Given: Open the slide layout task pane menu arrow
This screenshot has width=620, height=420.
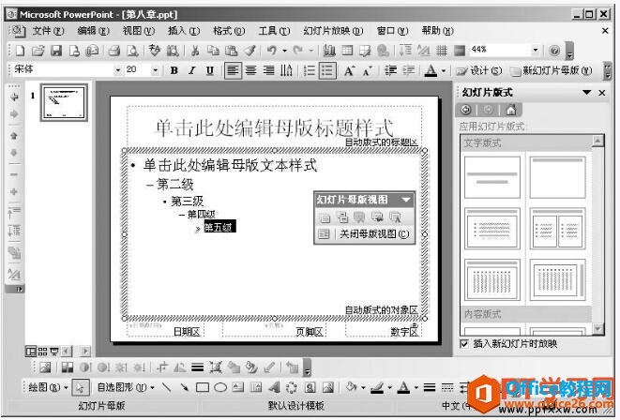Looking at the screenshot, I should 587,93.
